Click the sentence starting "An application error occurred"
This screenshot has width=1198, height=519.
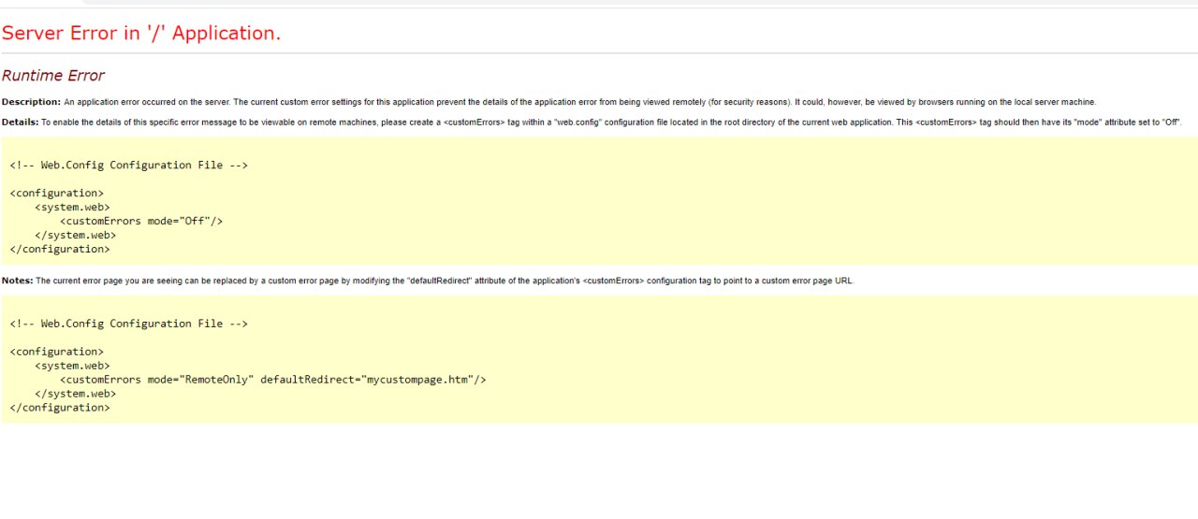pyautogui.click(x=579, y=102)
